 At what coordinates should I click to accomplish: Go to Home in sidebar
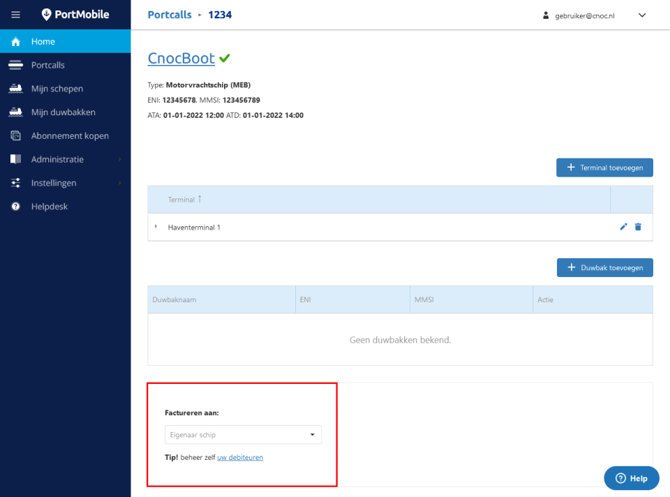[43, 42]
